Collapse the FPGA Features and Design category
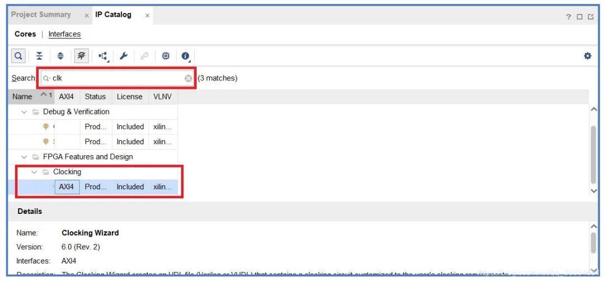The height and width of the screenshot is (282, 604). click(x=24, y=157)
